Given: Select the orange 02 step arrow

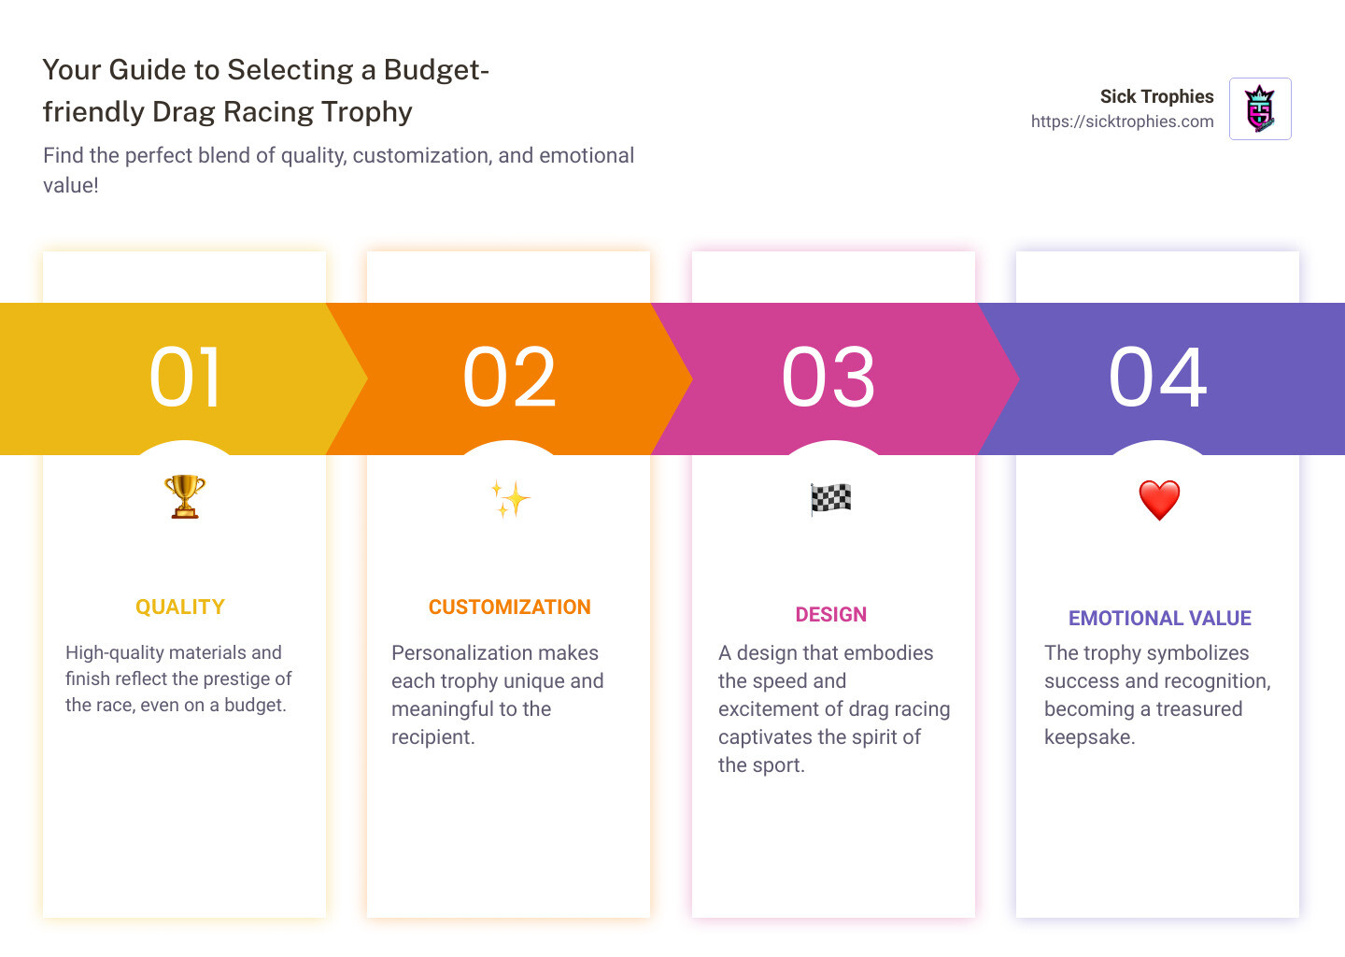Looking at the screenshot, I should coord(510,379).
